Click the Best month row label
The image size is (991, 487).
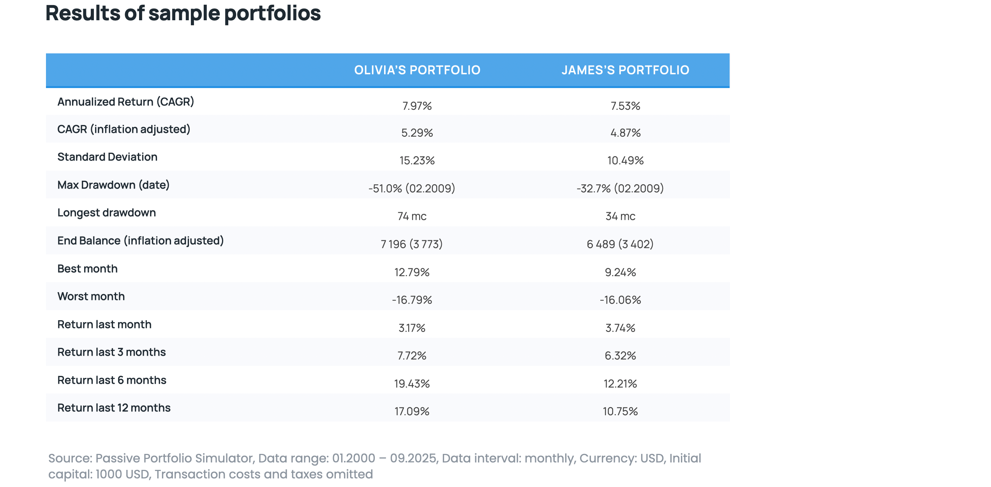click(87, 269)
